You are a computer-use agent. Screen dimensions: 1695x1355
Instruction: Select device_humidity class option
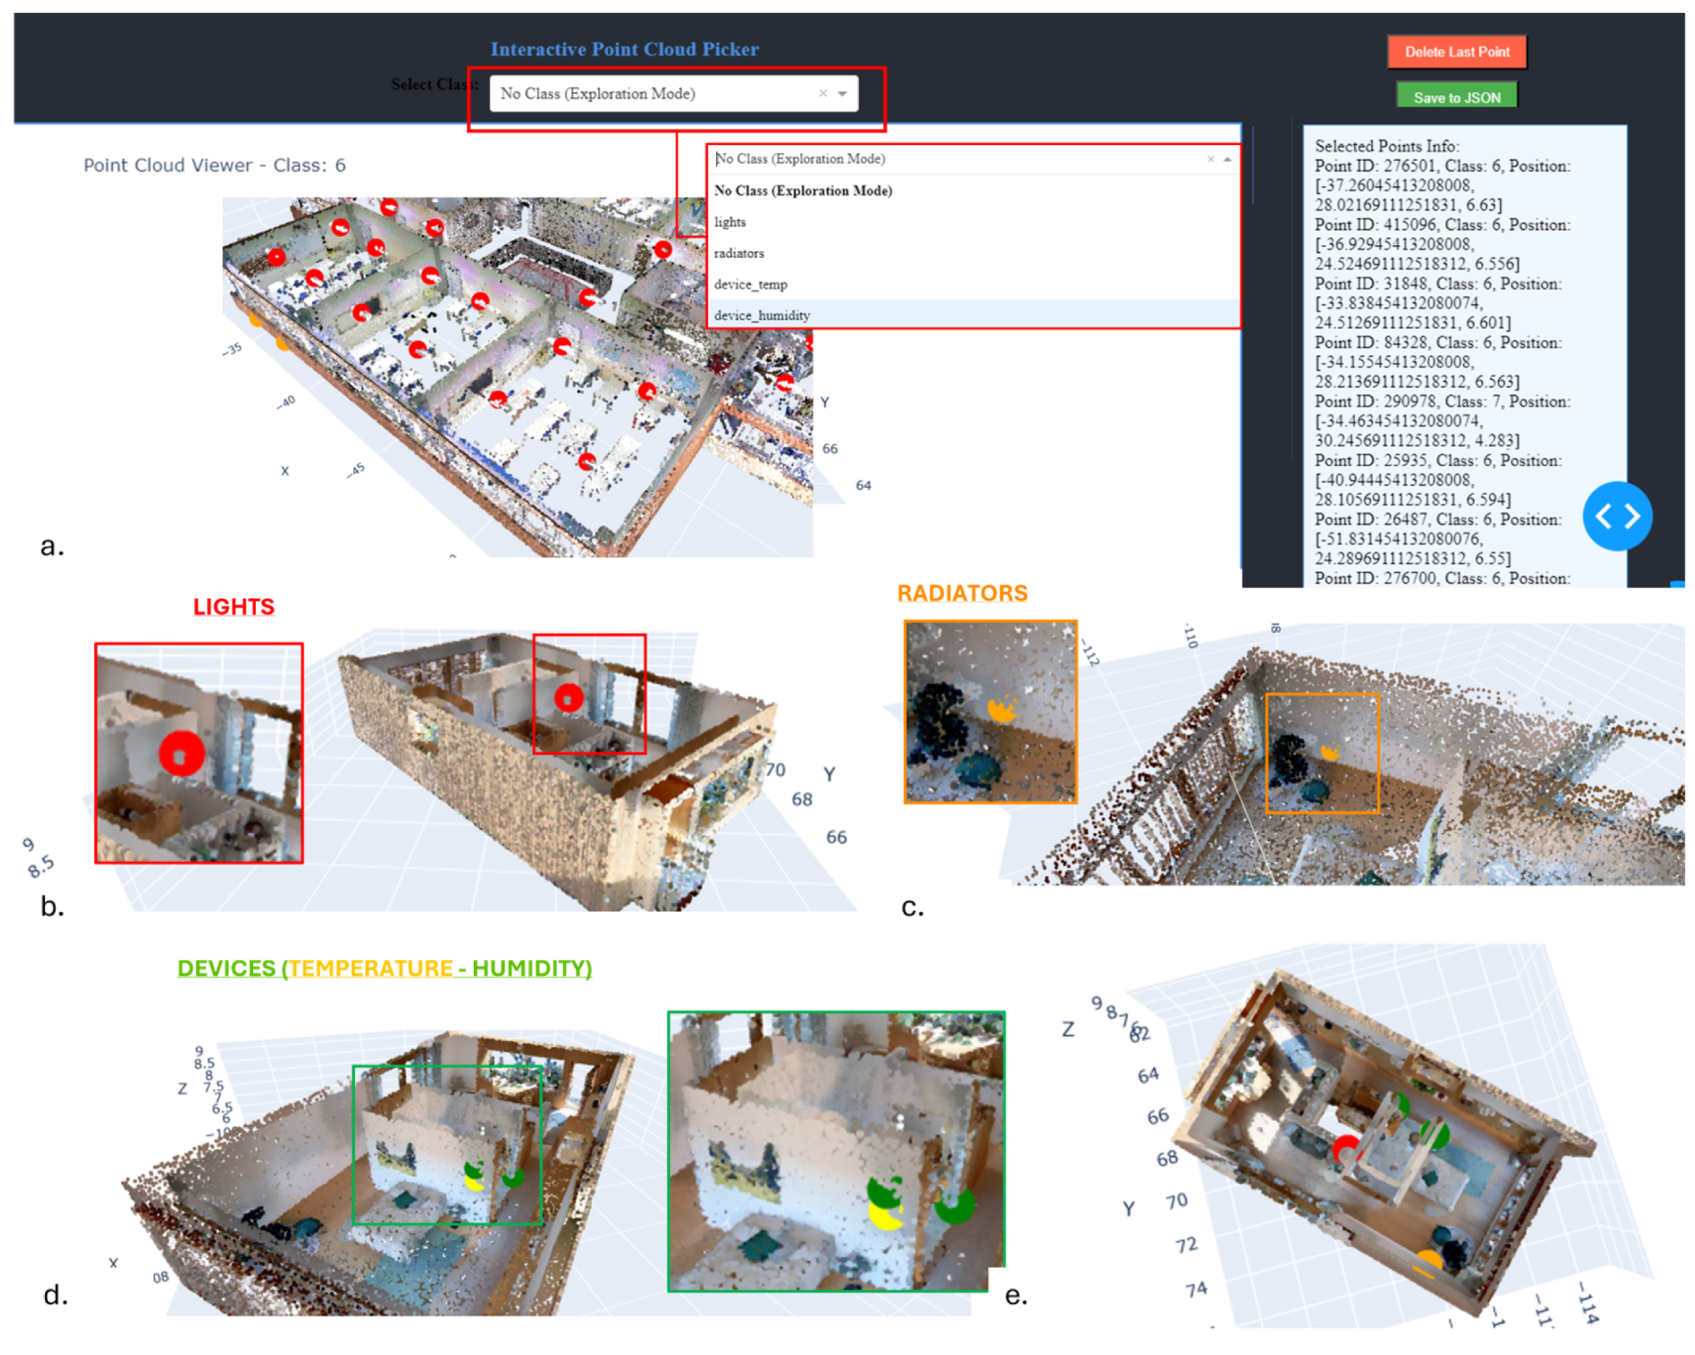click(x=761, y=316)
